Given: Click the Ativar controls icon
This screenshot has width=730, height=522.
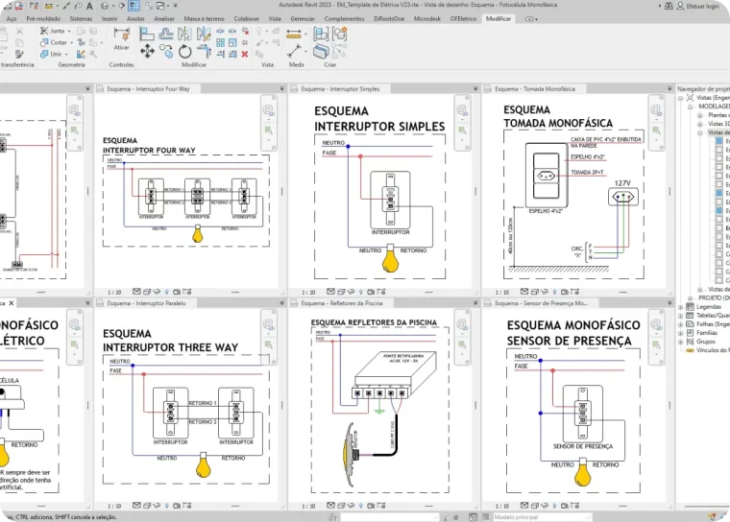Looking at the screenshot, I should [x=122, y=34].
